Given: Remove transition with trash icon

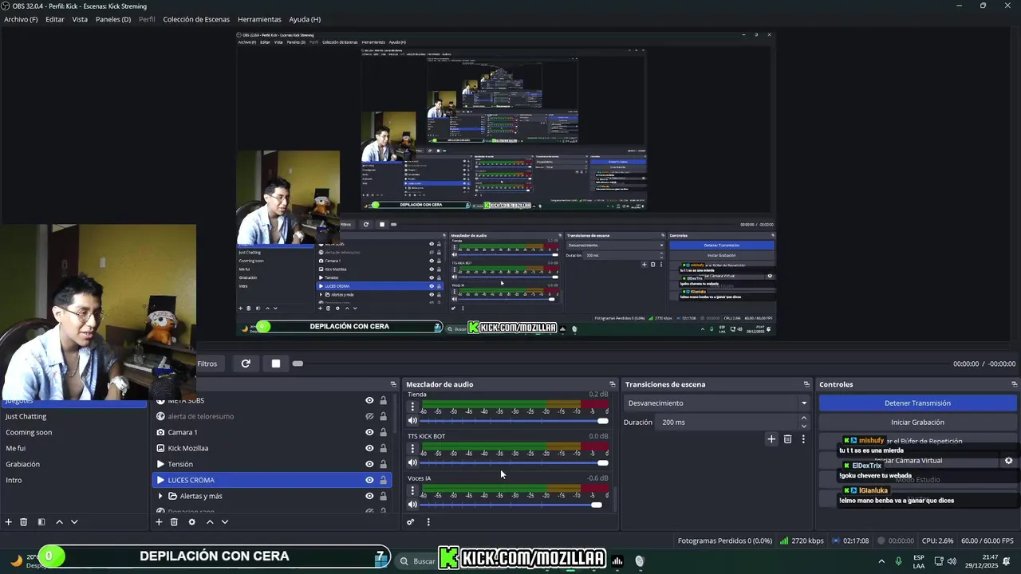Looking at the screenshot, I should (787, 439).
